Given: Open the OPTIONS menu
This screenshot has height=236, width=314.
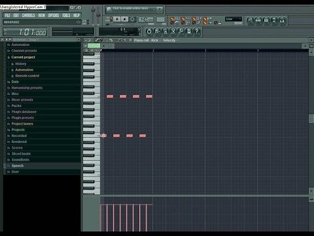Looking at the screenshot, I should point(54,15).
